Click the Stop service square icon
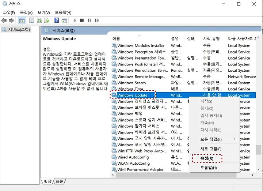The height and width of the screenshot is (191, 263). [x=82, y=20]
